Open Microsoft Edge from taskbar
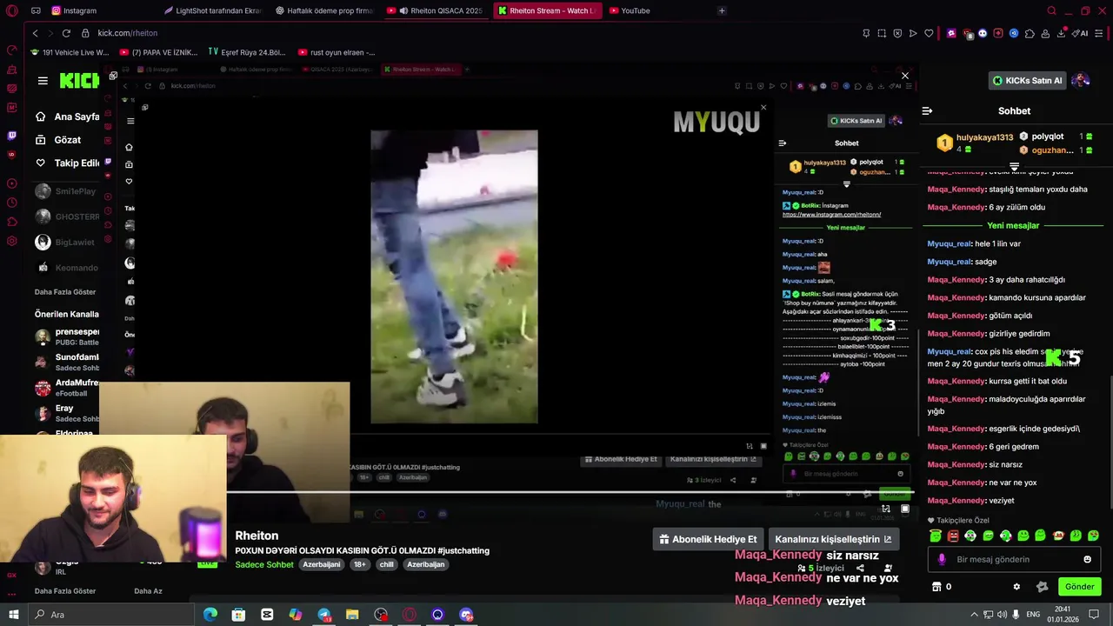Viewport: 1113px width, 626px height. [210, 615]
